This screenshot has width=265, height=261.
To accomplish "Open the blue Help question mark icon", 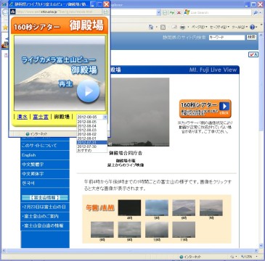I will [x=252, y=27].
